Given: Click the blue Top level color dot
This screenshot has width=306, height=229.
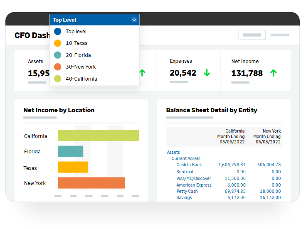Looking at the screenshot, I should tap(57, 32).
